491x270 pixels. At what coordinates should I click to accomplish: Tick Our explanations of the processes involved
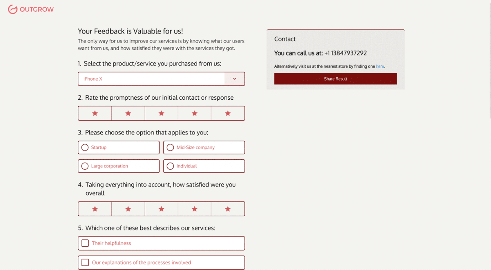(85, 263)
